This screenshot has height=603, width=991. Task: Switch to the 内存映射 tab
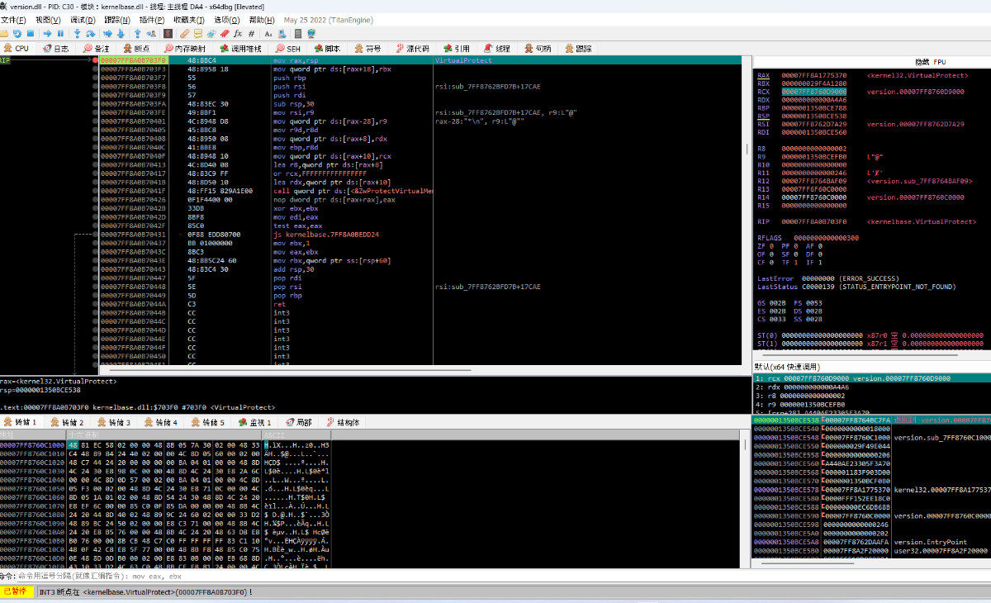pos(185,49)
